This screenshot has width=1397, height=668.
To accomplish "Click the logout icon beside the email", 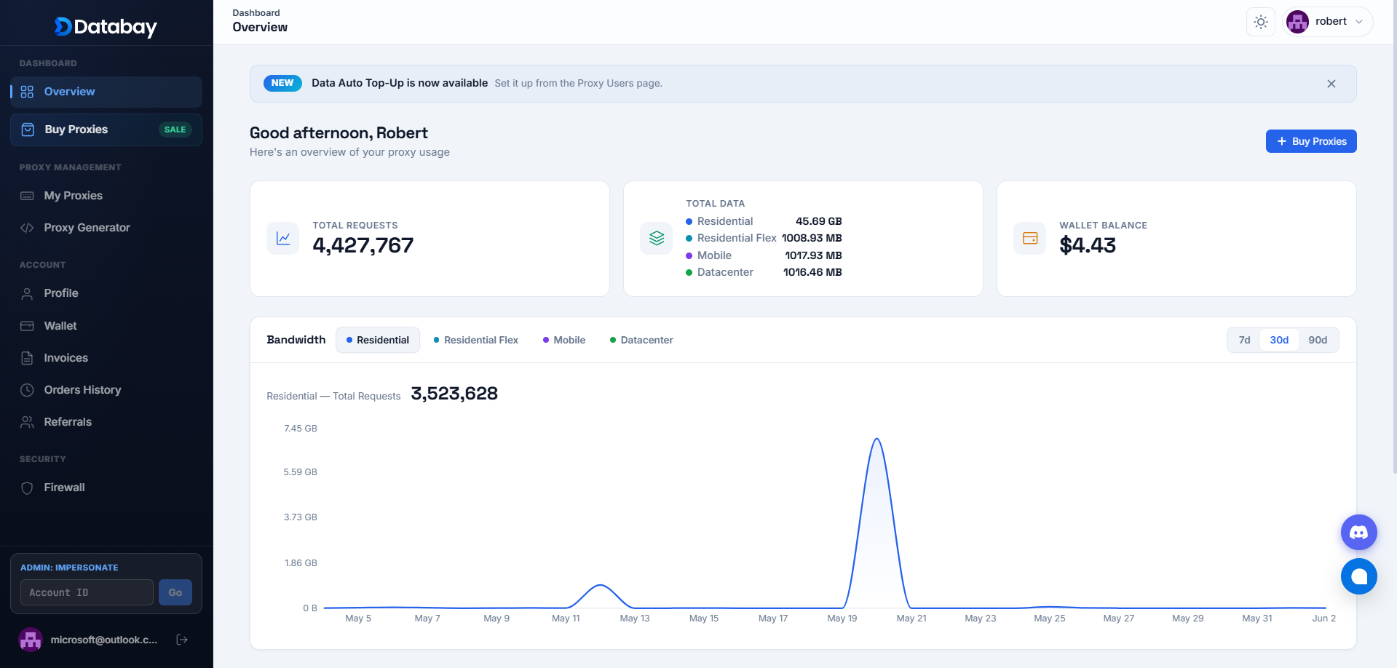I will point(182,640).
